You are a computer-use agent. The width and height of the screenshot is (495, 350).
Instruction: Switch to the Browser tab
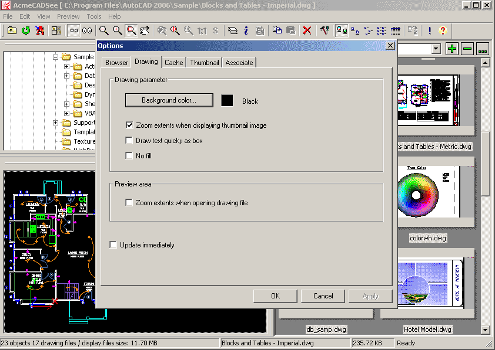point(116,63)
